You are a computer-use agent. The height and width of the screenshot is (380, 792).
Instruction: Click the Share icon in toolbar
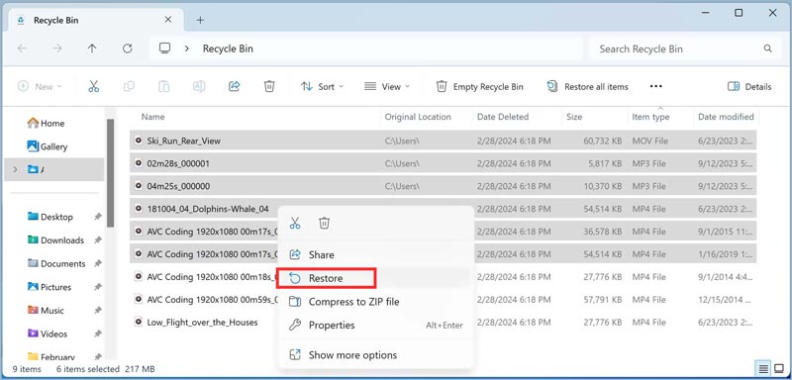click(x=235, y=86)
